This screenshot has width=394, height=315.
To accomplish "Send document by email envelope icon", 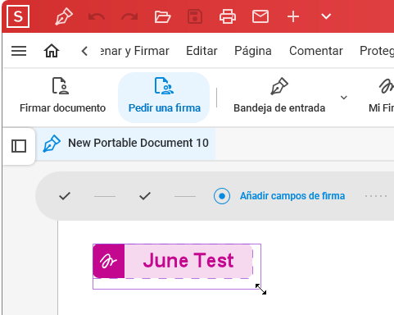I will click(x=260, y=16).
